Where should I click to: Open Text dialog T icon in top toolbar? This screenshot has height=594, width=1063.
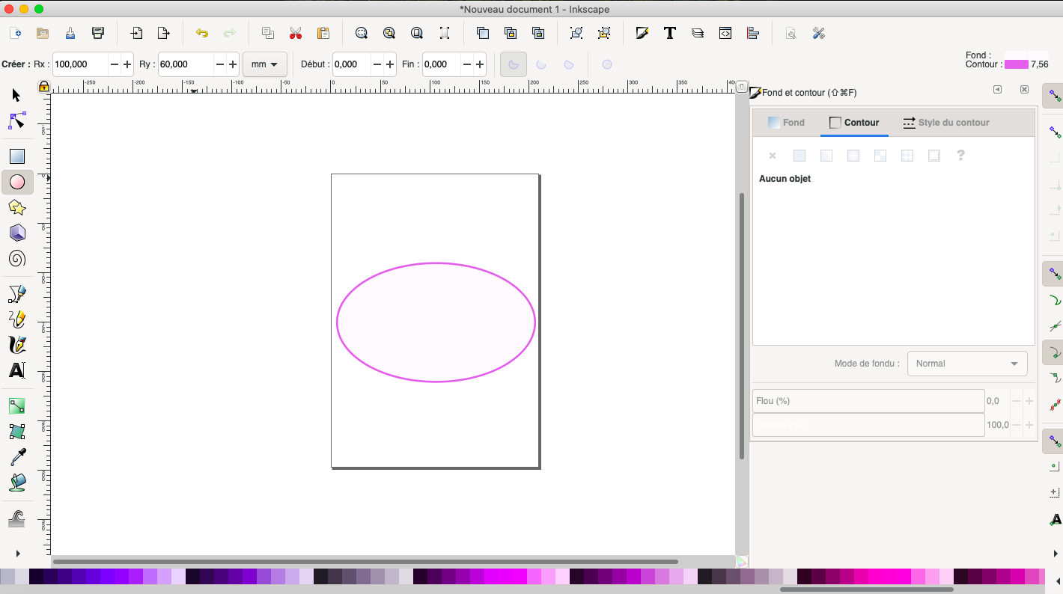670,33
